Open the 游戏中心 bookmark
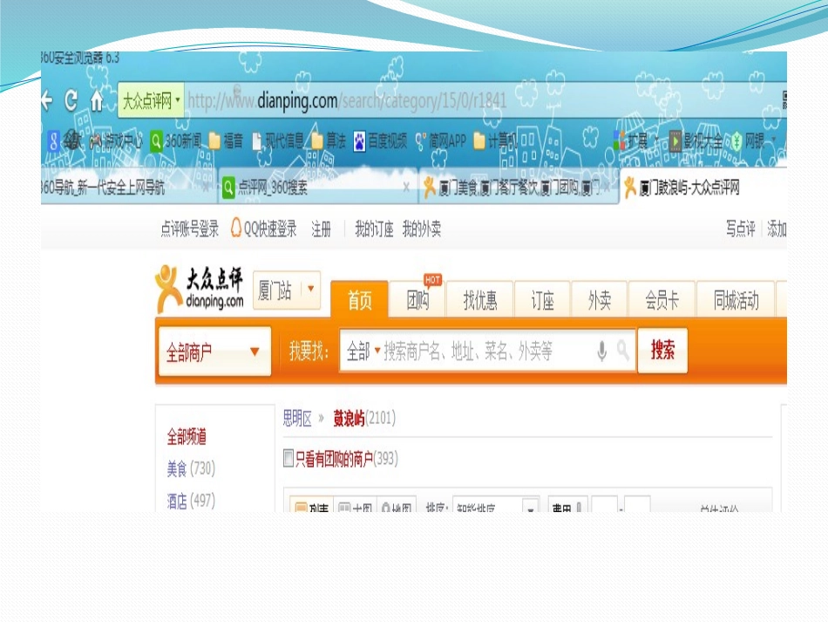 click(115, 141)
